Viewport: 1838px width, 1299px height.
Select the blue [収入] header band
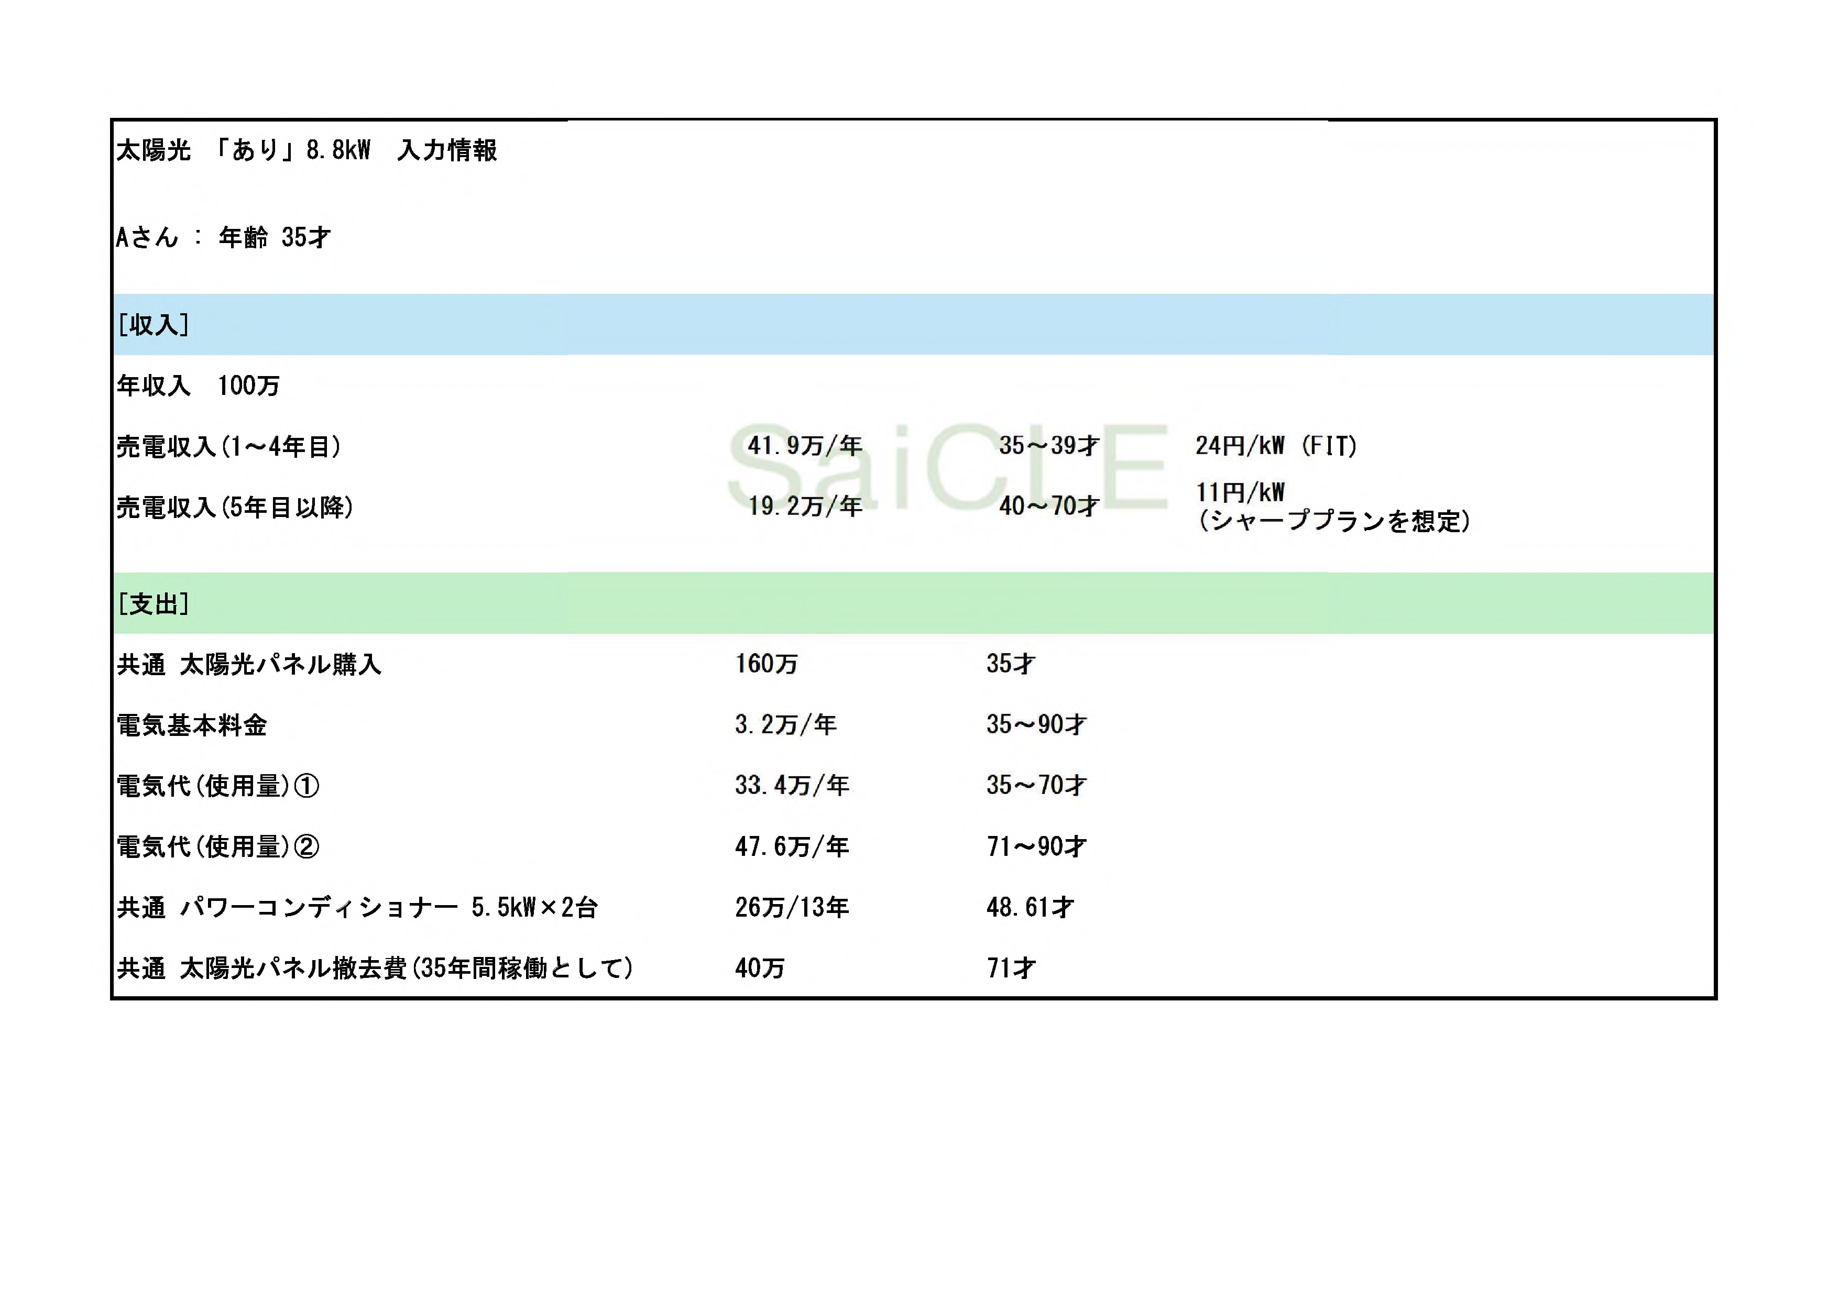913,324
